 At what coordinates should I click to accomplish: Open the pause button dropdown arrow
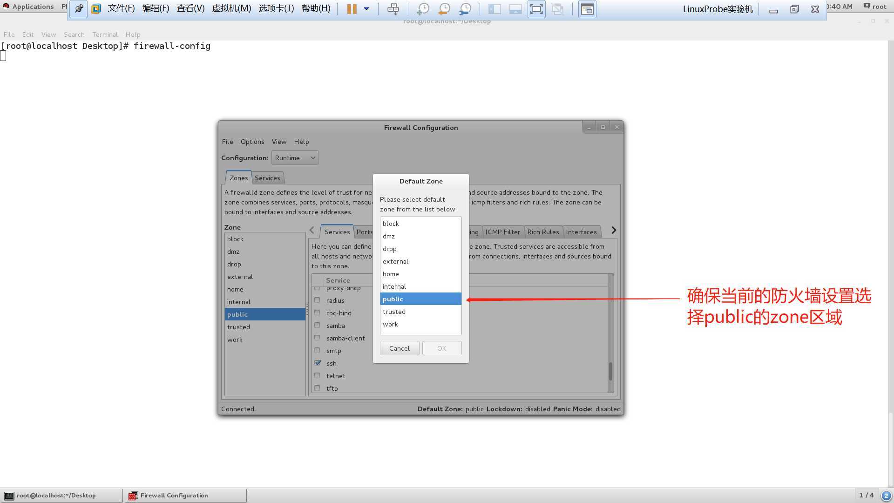[x=366, y=9]
